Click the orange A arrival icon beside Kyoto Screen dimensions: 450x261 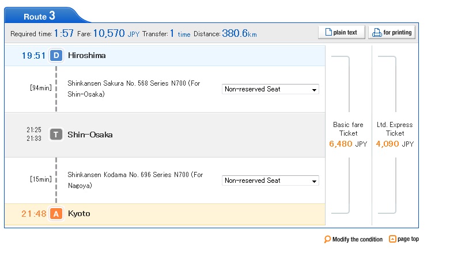[56, 213]
